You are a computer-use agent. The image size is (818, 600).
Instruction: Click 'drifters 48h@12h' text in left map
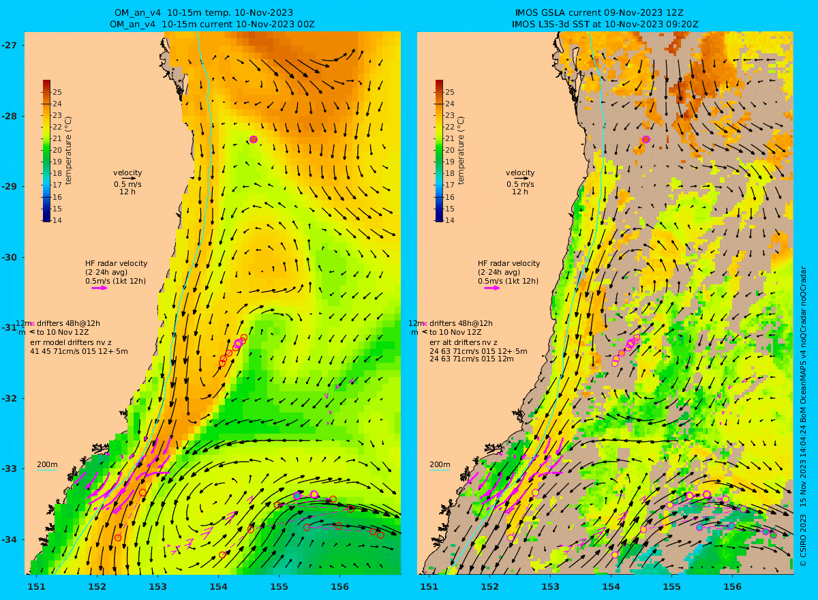69,323
